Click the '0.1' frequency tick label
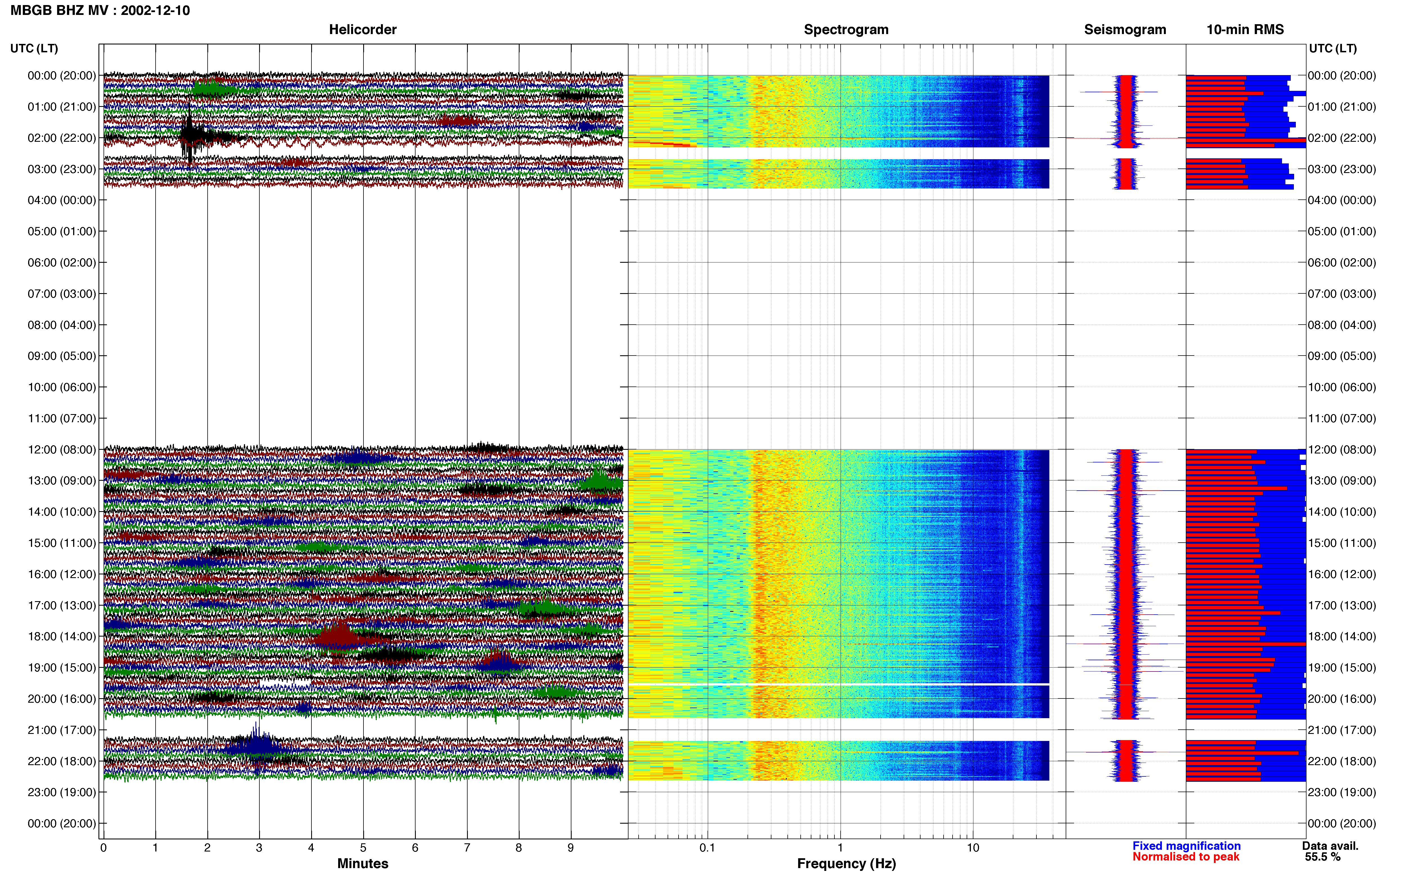 point(707,847)
